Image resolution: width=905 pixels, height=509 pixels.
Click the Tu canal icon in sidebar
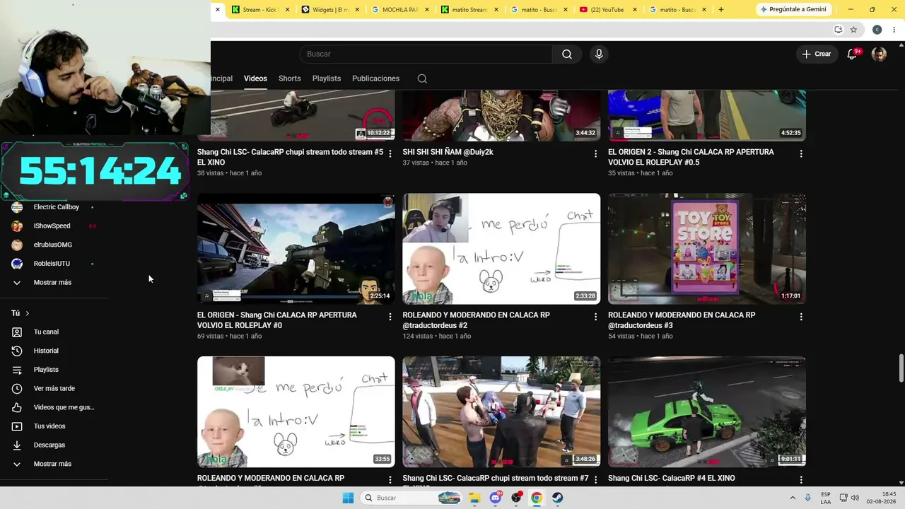tap(17, 332)
